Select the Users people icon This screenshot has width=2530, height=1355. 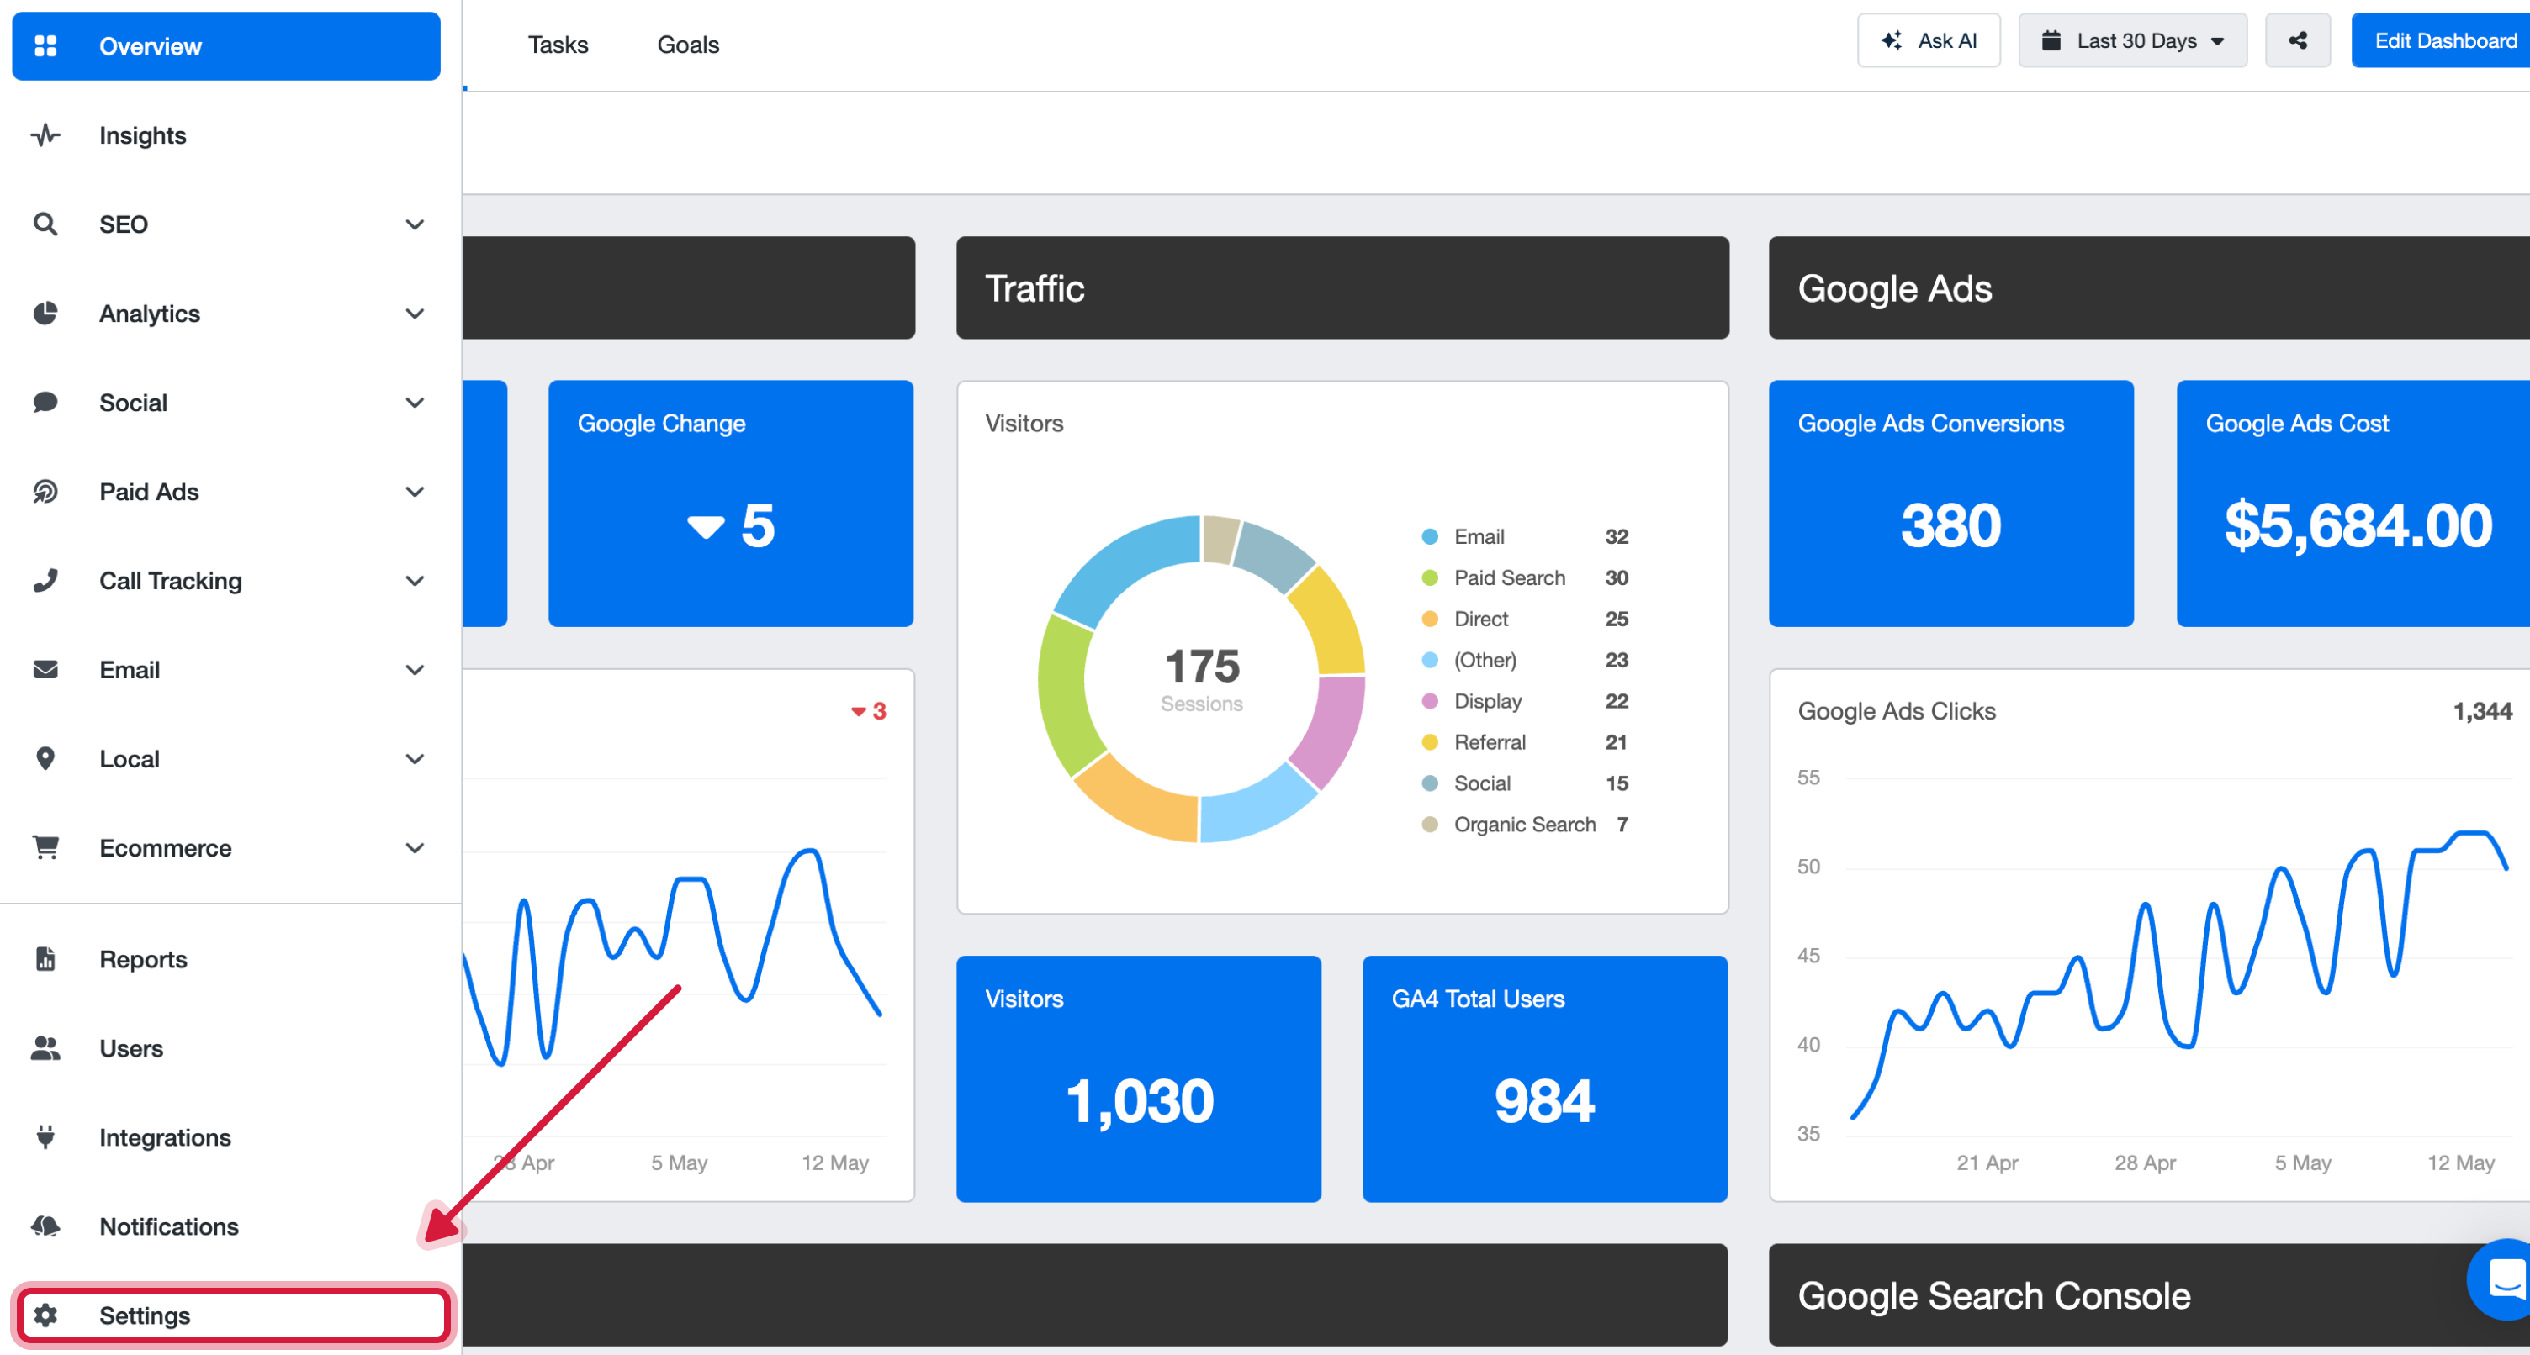tap(45, 1047)
